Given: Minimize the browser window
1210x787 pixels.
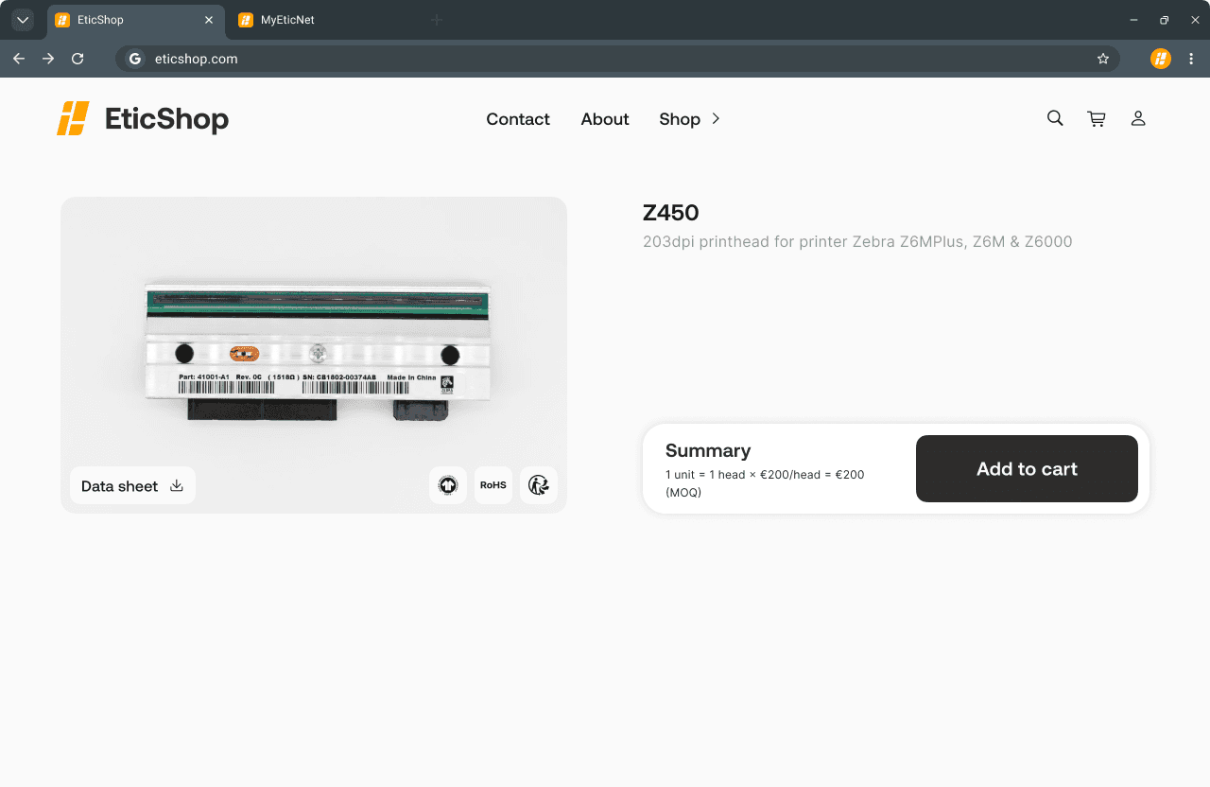Looking at the screenshot, I should coord(1133,20).
